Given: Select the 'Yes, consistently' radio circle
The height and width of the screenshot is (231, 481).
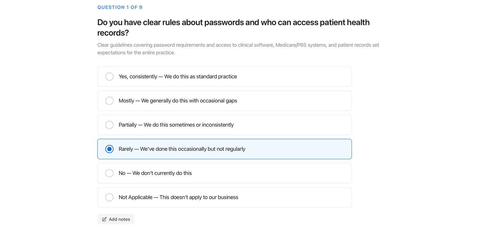Looking at the screenshot, I should coord(109,77).
